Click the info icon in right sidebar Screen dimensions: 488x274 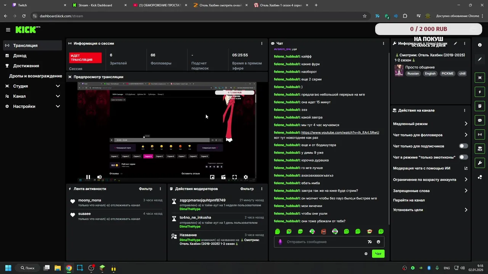tap(480, 45)
